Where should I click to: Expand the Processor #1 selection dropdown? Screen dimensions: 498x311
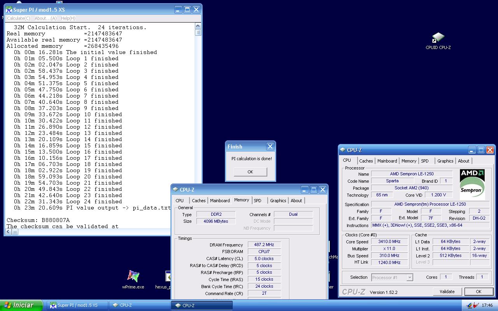pyautogui.click(x=410, y=278)
